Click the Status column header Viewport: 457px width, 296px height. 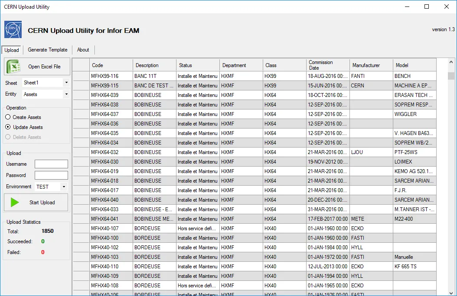pos(198,65)
